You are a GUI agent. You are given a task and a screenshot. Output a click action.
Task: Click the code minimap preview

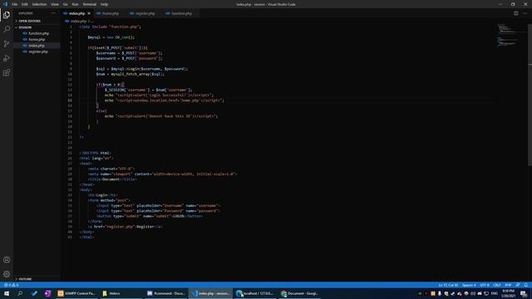[507, 35]
